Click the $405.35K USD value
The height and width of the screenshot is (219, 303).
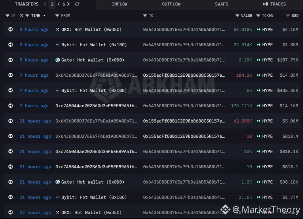(288, 91)
